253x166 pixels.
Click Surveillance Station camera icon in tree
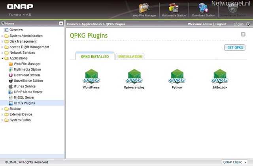point(11,81)
